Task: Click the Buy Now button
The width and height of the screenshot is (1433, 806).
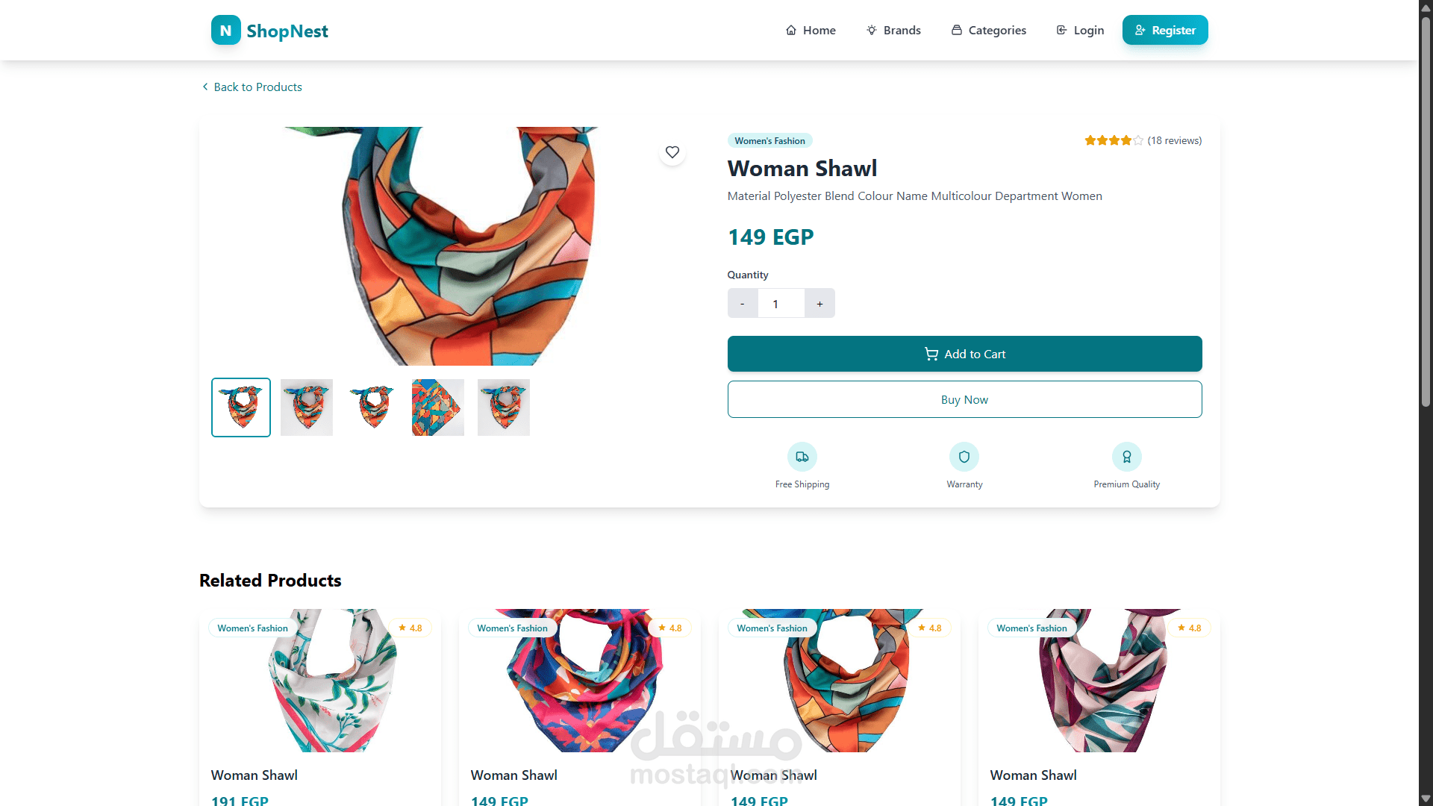Action: [x=964, y=399]
